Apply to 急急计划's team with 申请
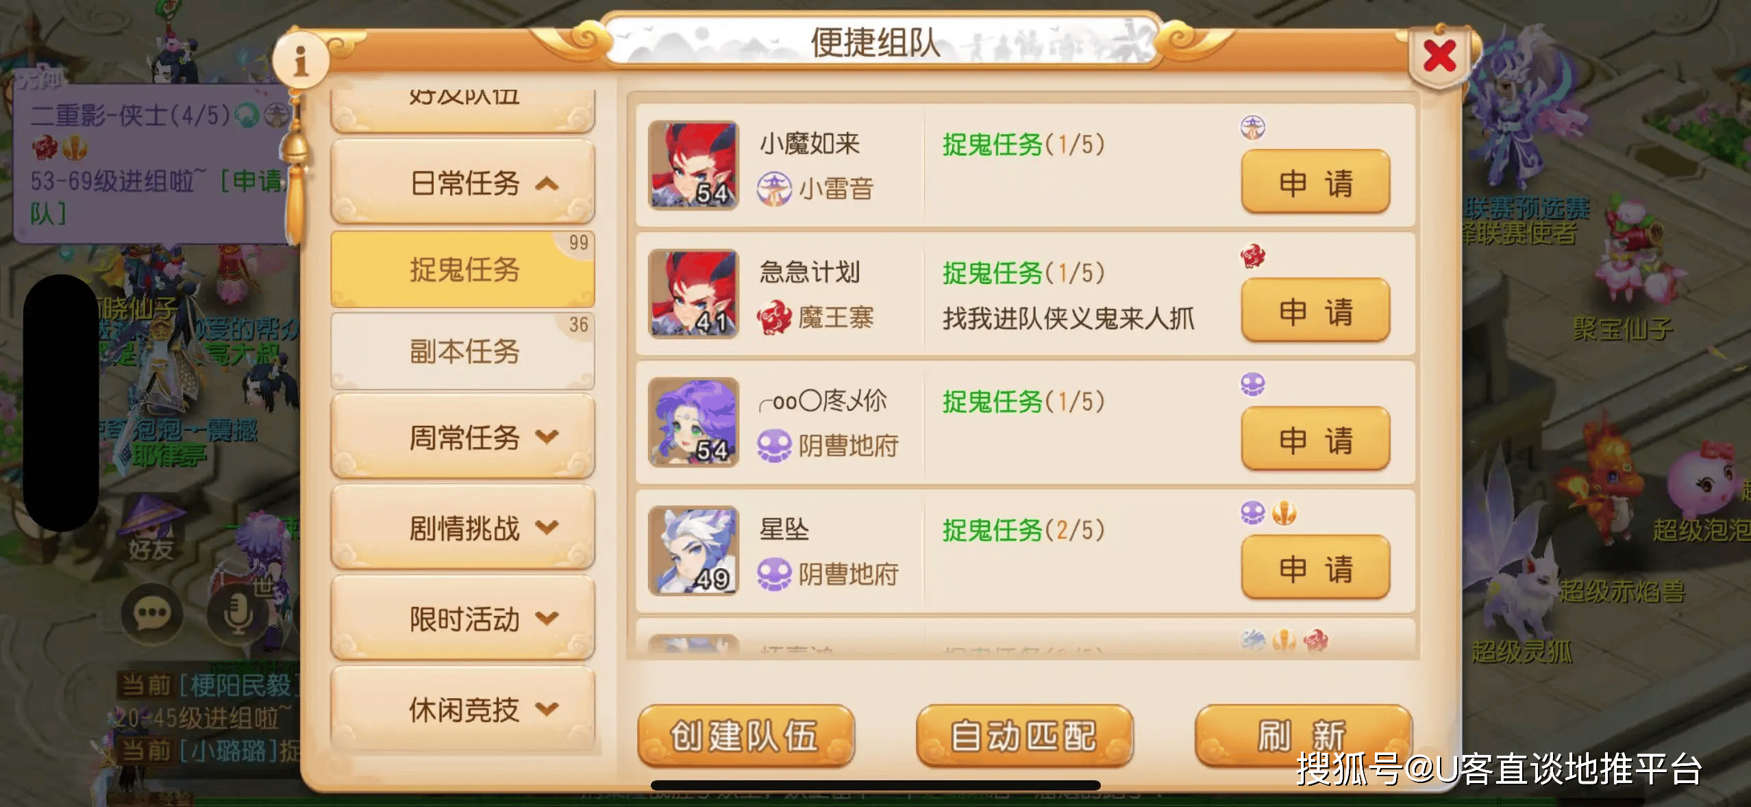 coord(1315,311)
